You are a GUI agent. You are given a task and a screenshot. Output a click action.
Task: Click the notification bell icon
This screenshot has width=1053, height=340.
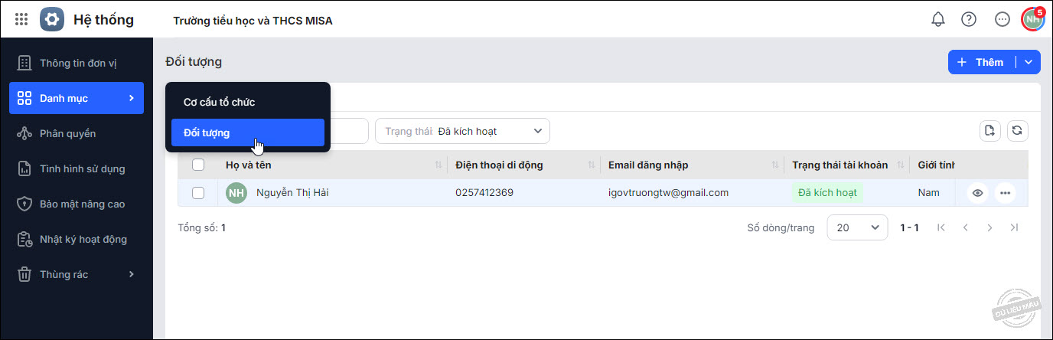[x=938, y=20]
